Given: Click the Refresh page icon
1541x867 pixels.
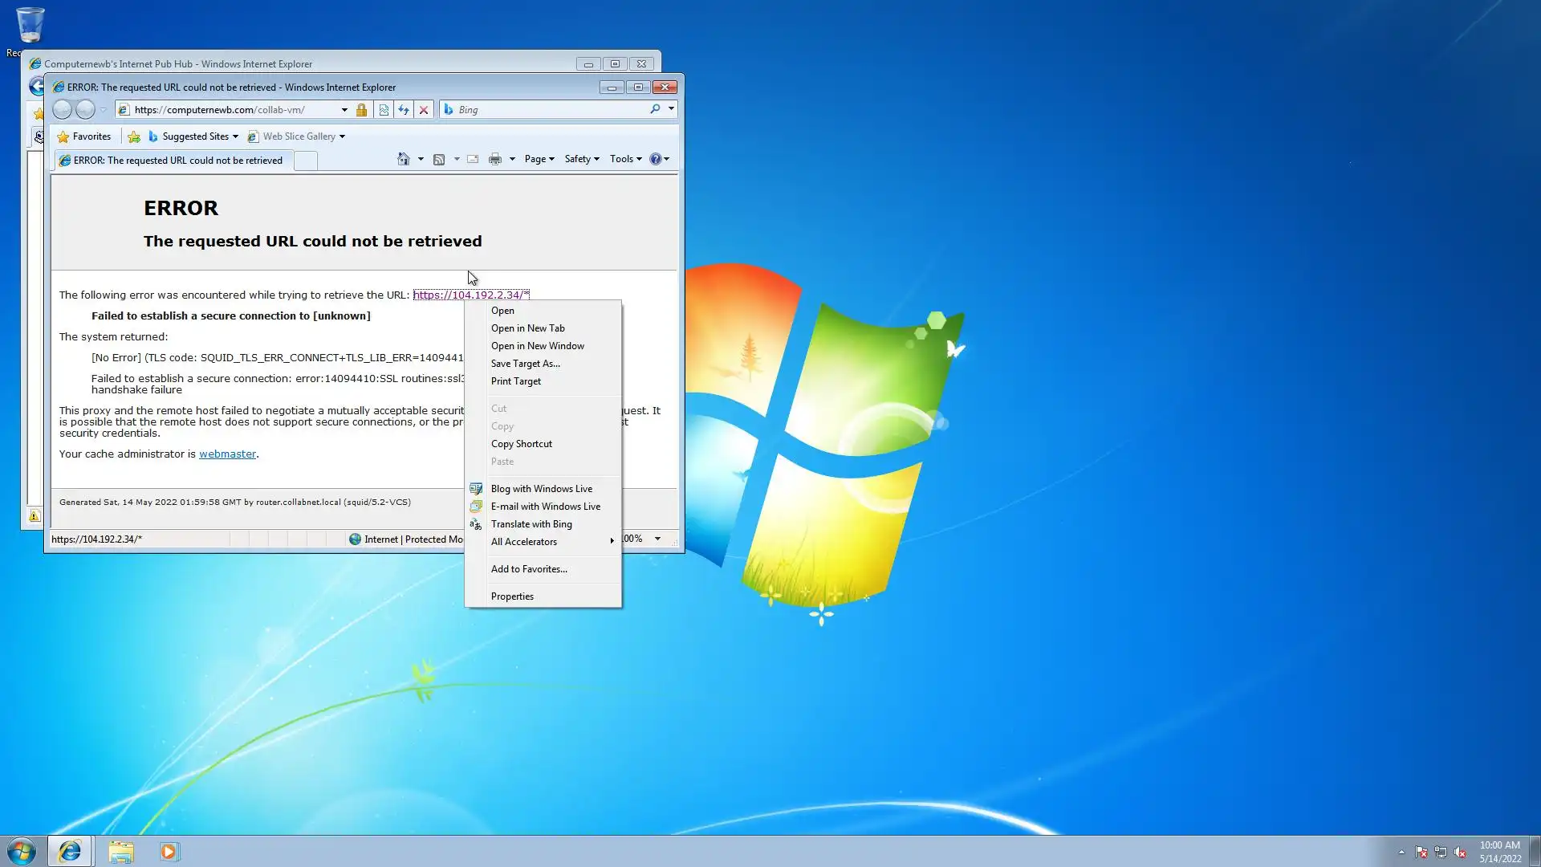Looking at the screenshot, I should [x=404, y=110].
